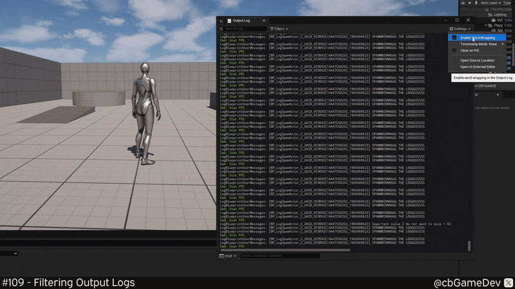
Task: Click the Output Log vertical scrollbar thumb
Action: tap(469, 246)
